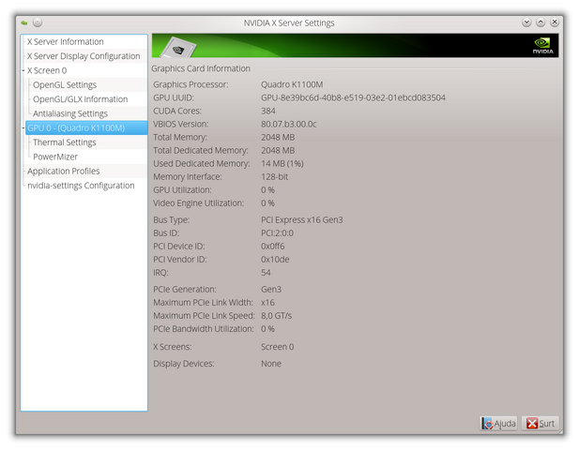
Task: Open Thermal Settings page
Action: click(x=64, y=142)
